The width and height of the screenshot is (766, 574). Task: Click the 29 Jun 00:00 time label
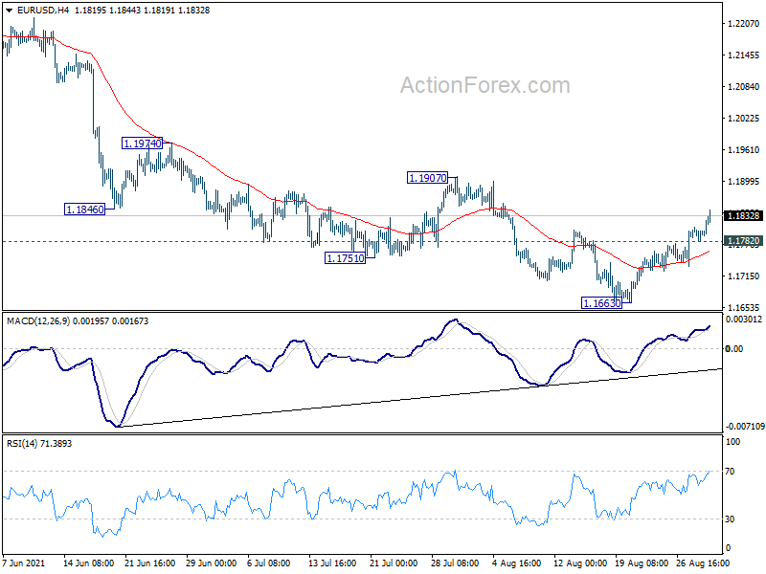tap(211, 563)
